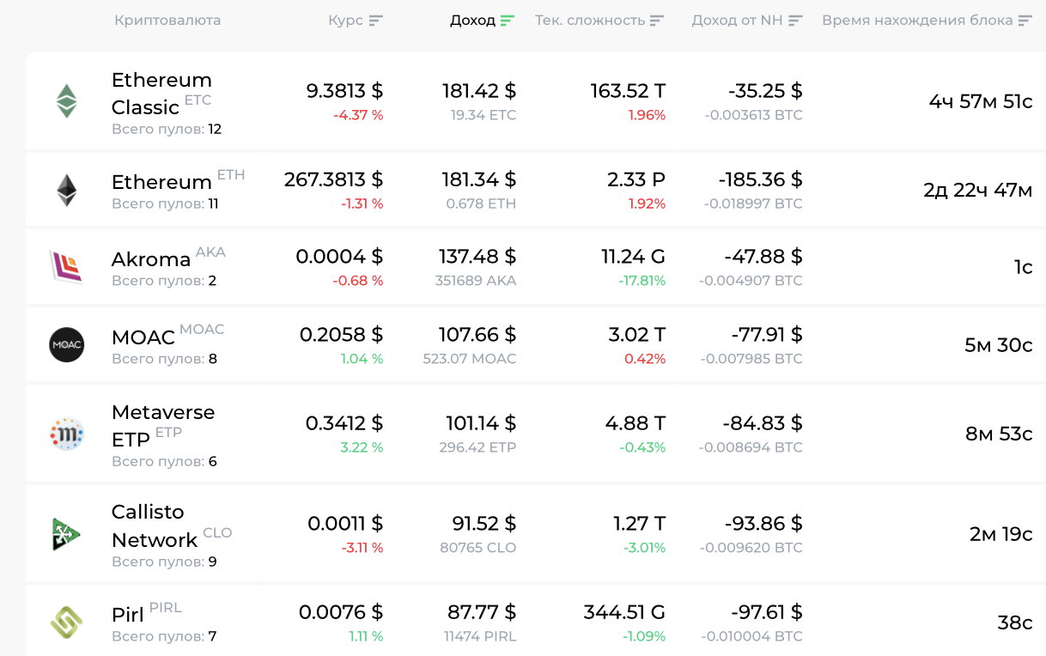Click the black MOAC logo

(x=66, y=345)
